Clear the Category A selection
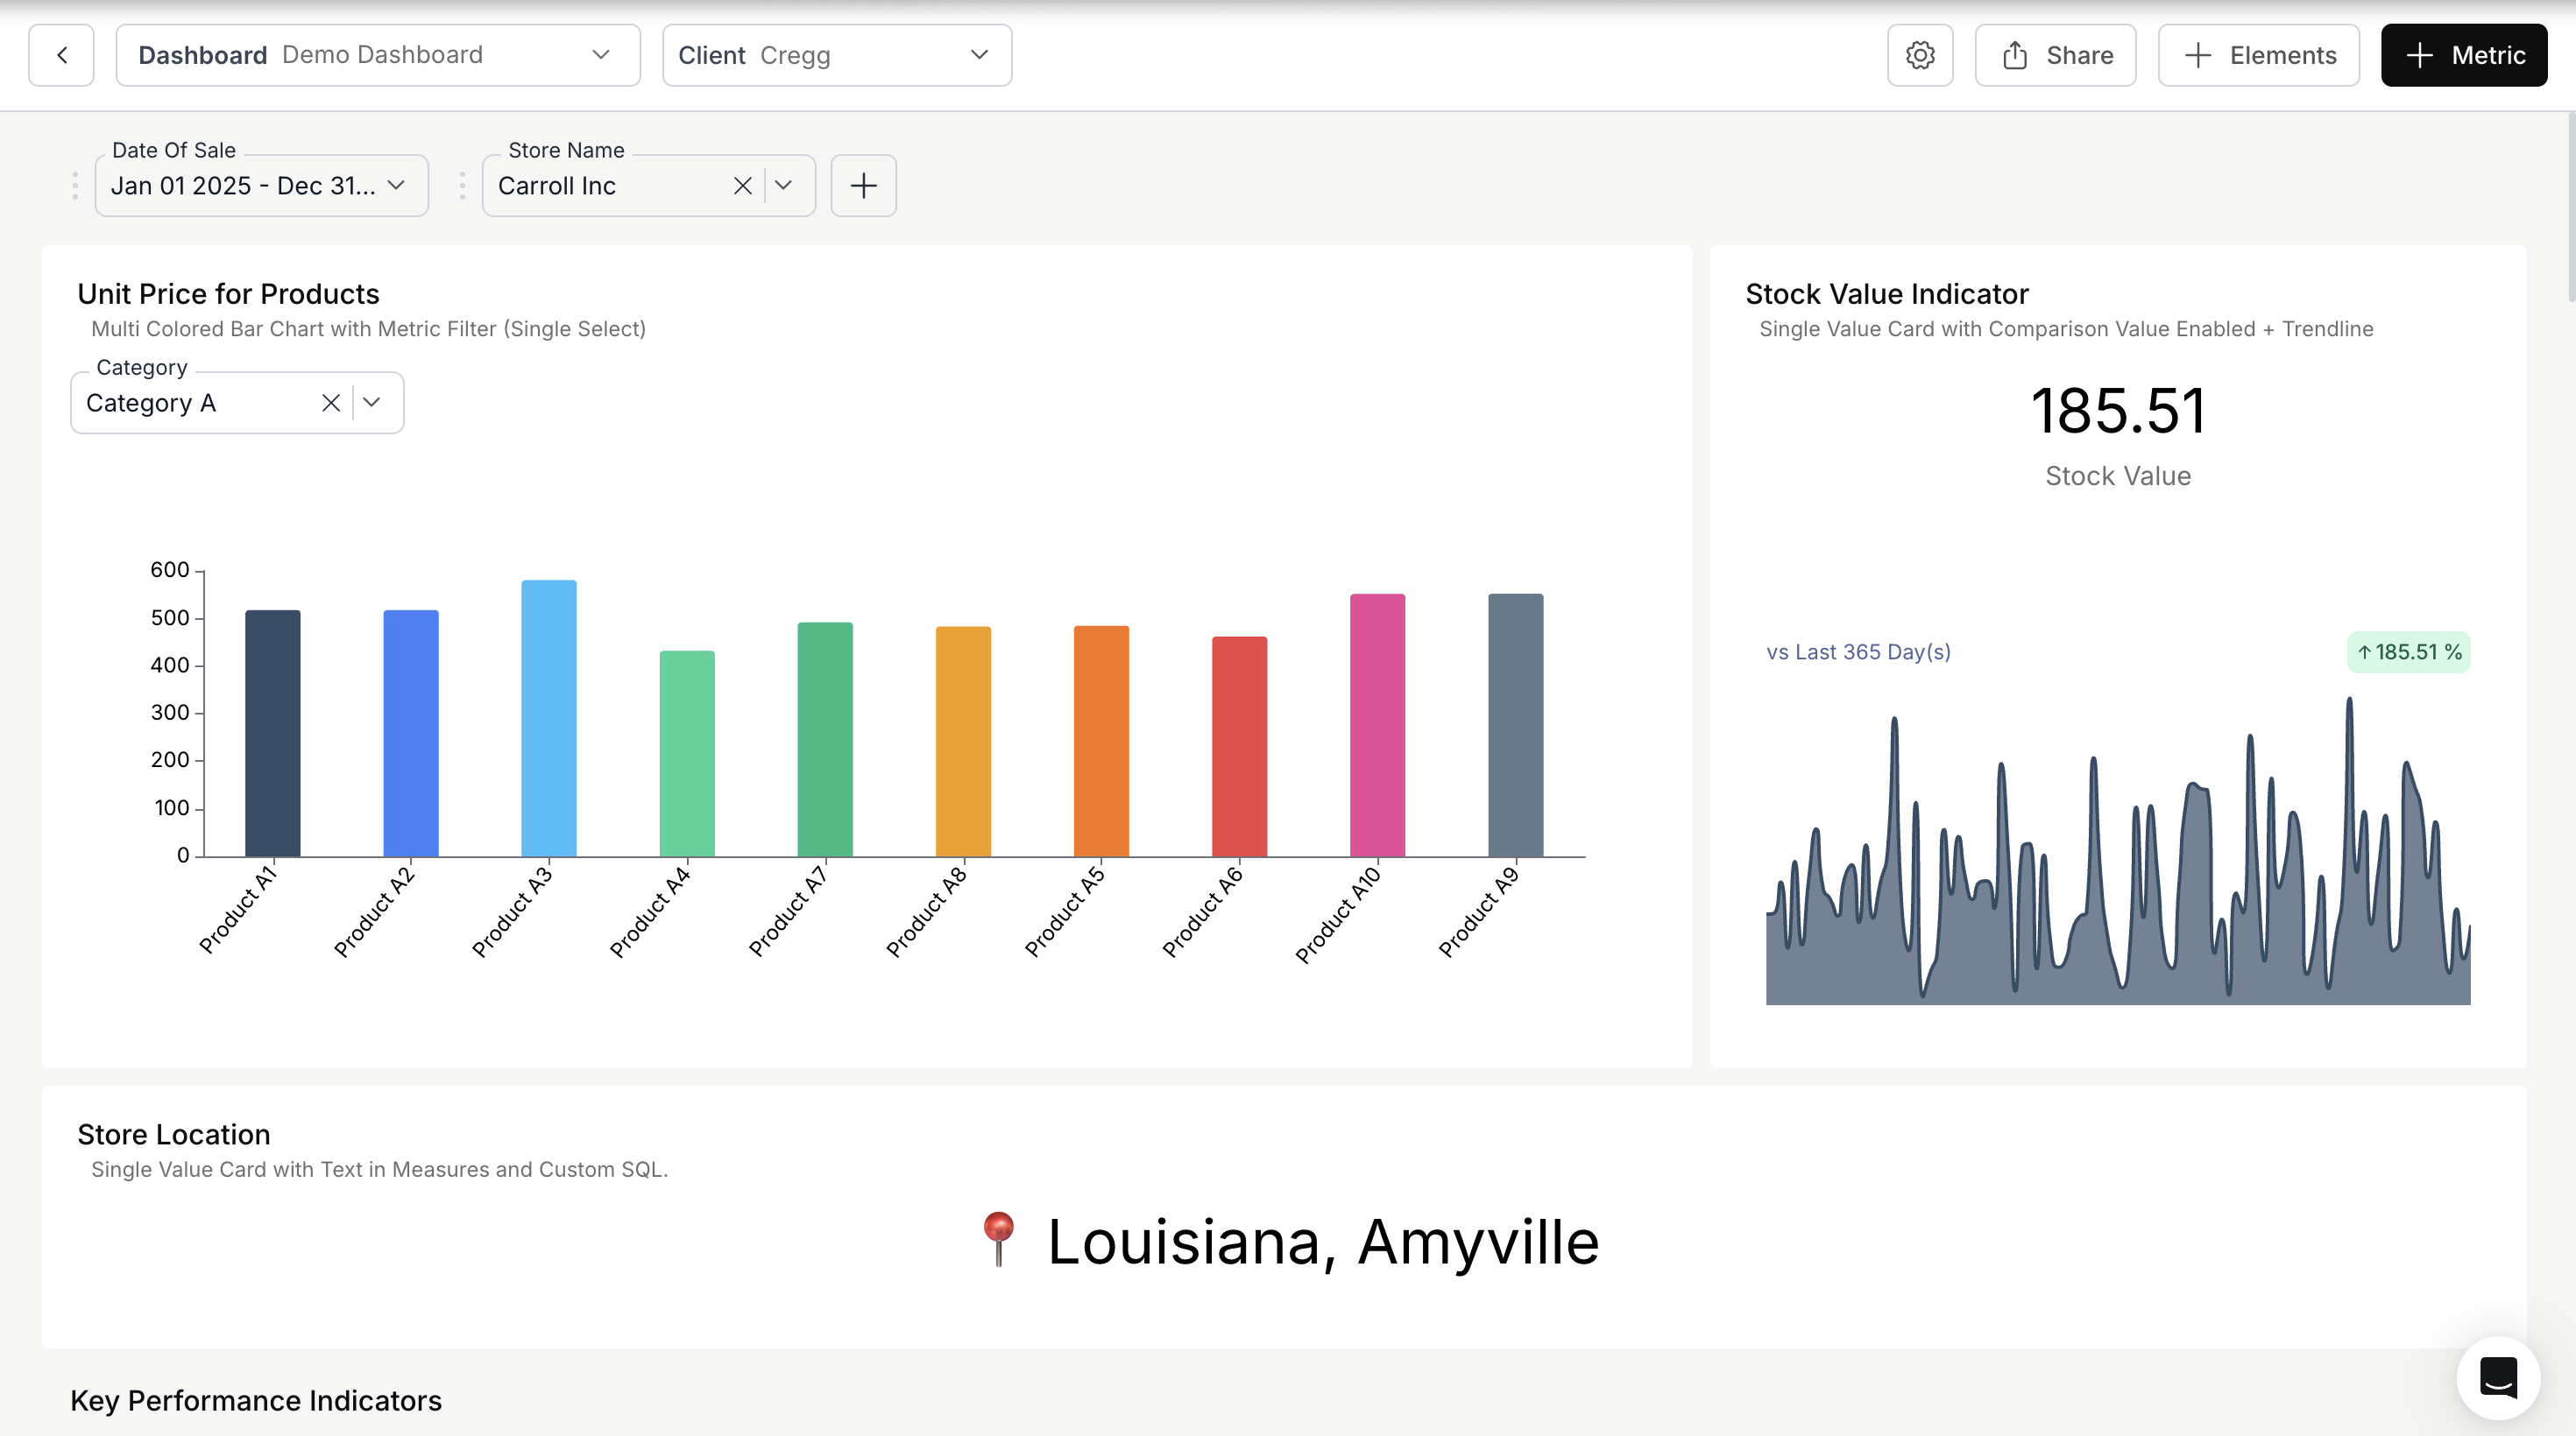 click(x=331, y=403)
